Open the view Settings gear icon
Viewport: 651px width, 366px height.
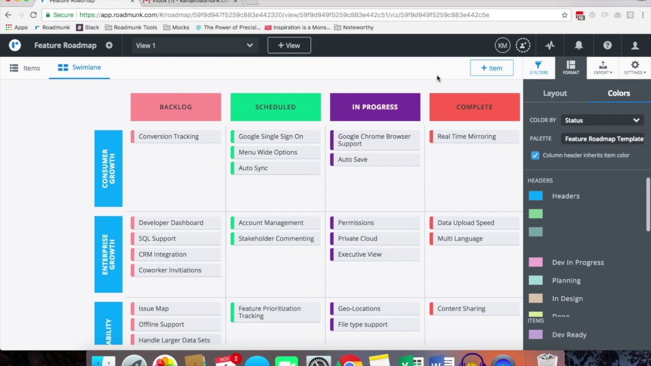(635, 68)
